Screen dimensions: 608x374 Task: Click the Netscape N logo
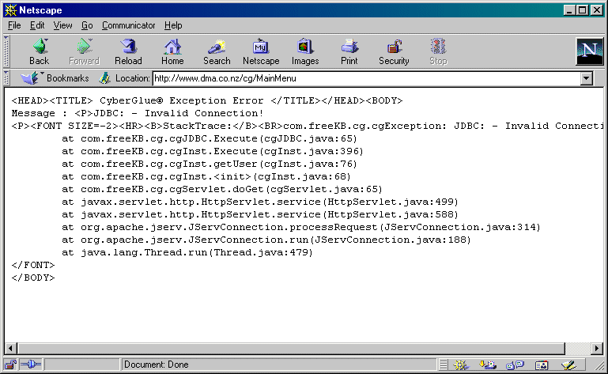pyautogui.click(x=587, y=51)
